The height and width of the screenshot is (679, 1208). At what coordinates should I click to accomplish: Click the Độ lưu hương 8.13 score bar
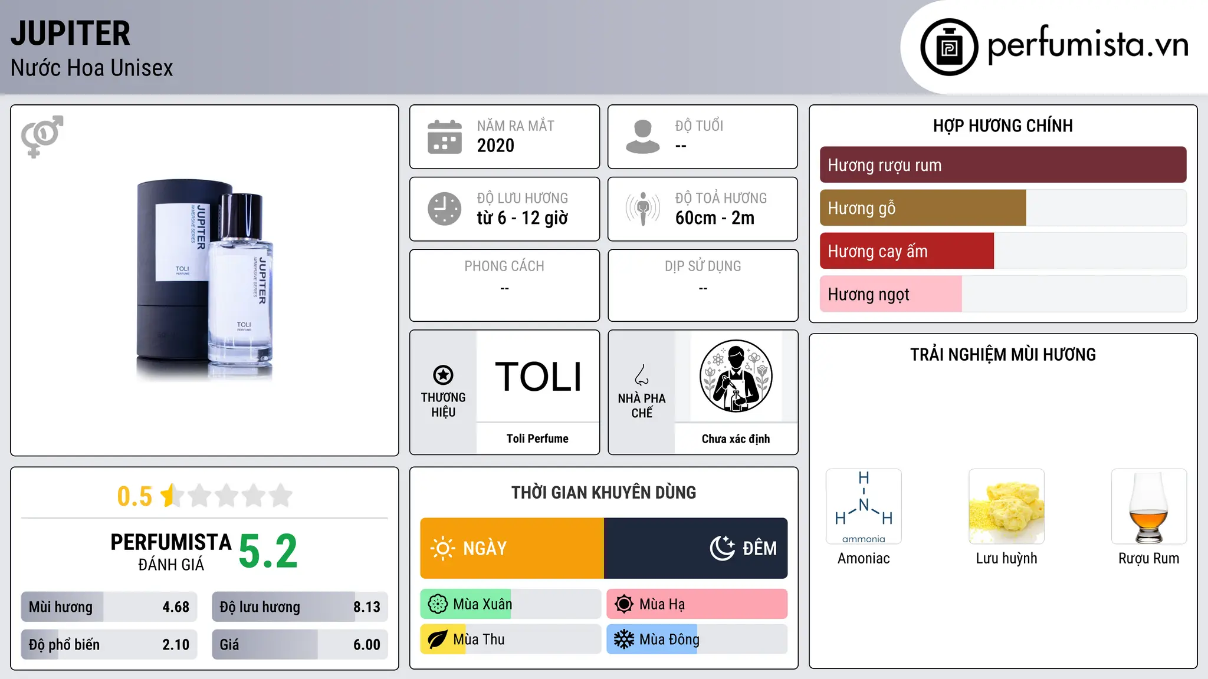[300, 607]
